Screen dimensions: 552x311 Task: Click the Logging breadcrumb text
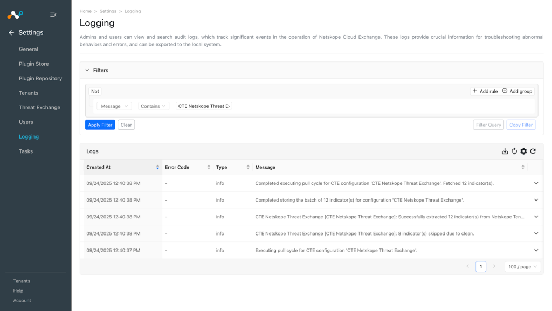[133, 11]
